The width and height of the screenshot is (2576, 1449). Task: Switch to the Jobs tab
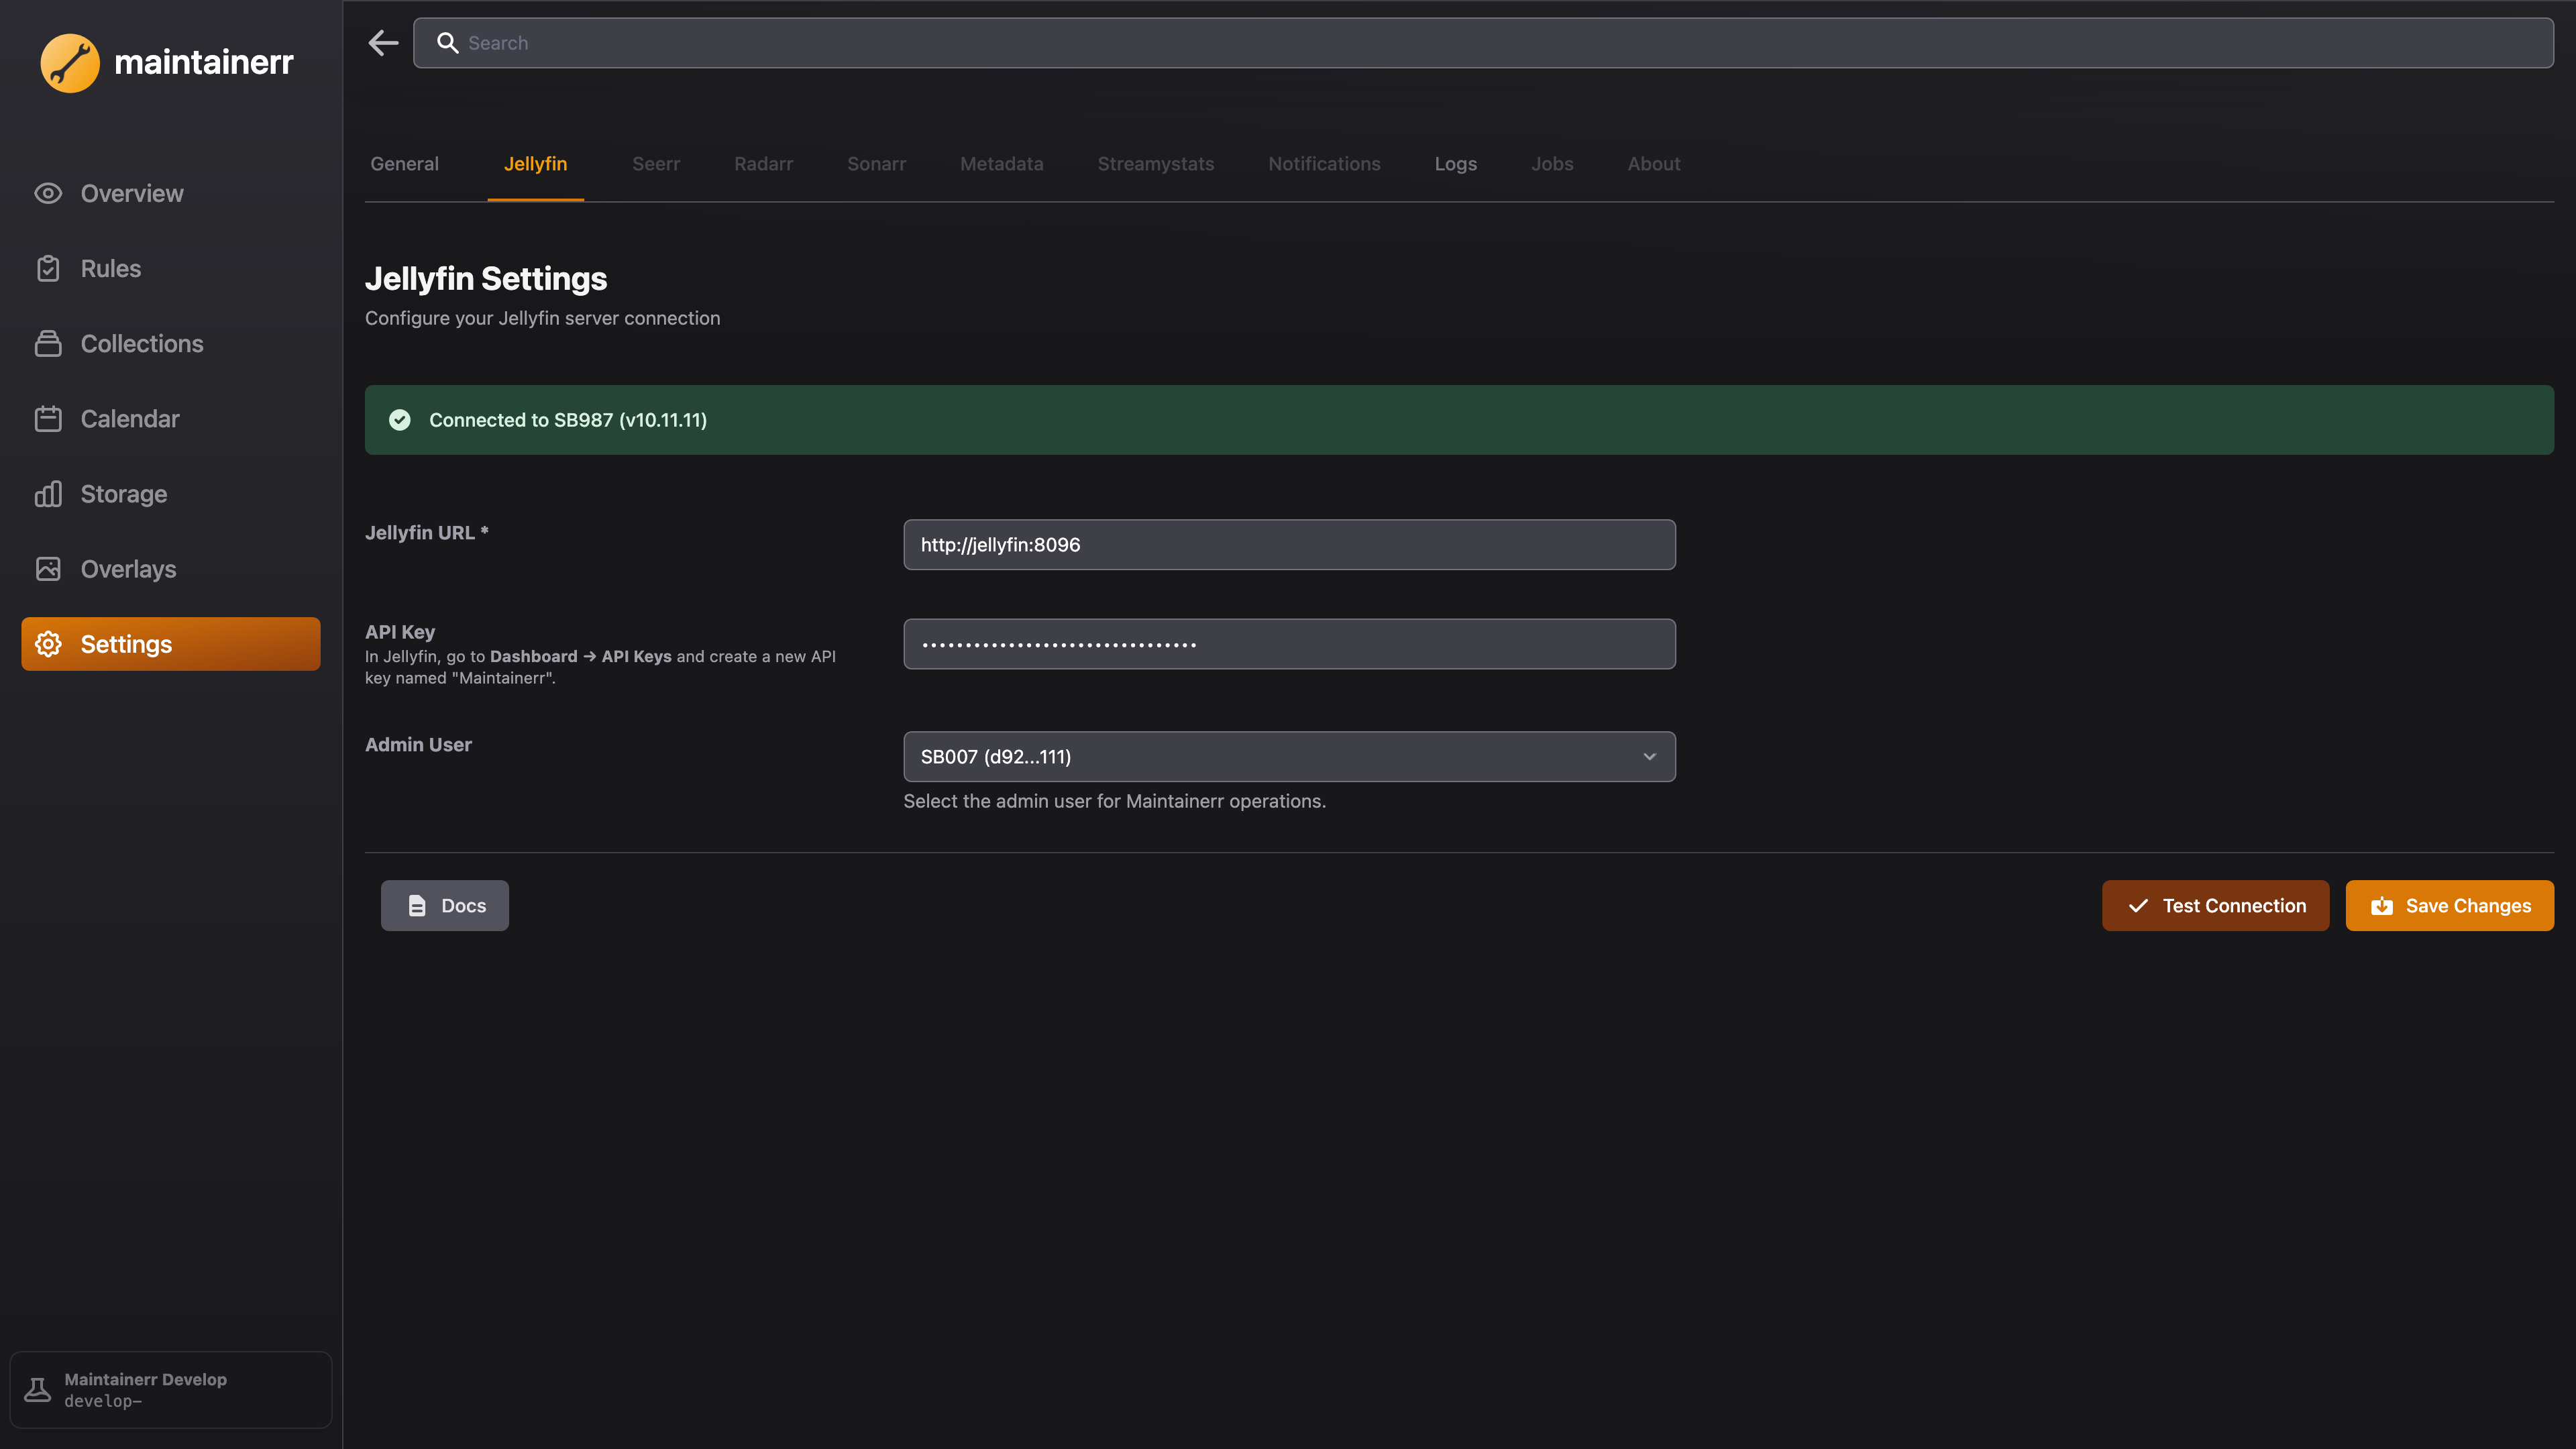(1552, 164)
